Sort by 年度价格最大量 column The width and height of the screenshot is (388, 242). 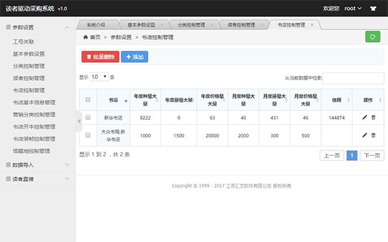[212, 100]
